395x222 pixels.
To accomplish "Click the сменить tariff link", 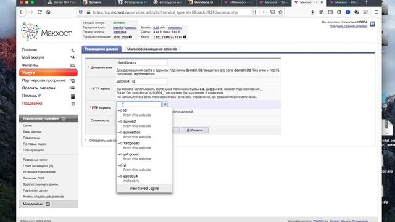I will pos(131,27).
